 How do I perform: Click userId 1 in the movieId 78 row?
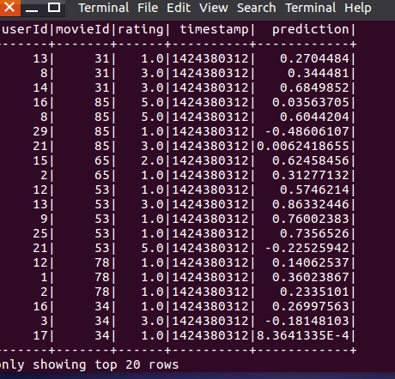point(44,278)
